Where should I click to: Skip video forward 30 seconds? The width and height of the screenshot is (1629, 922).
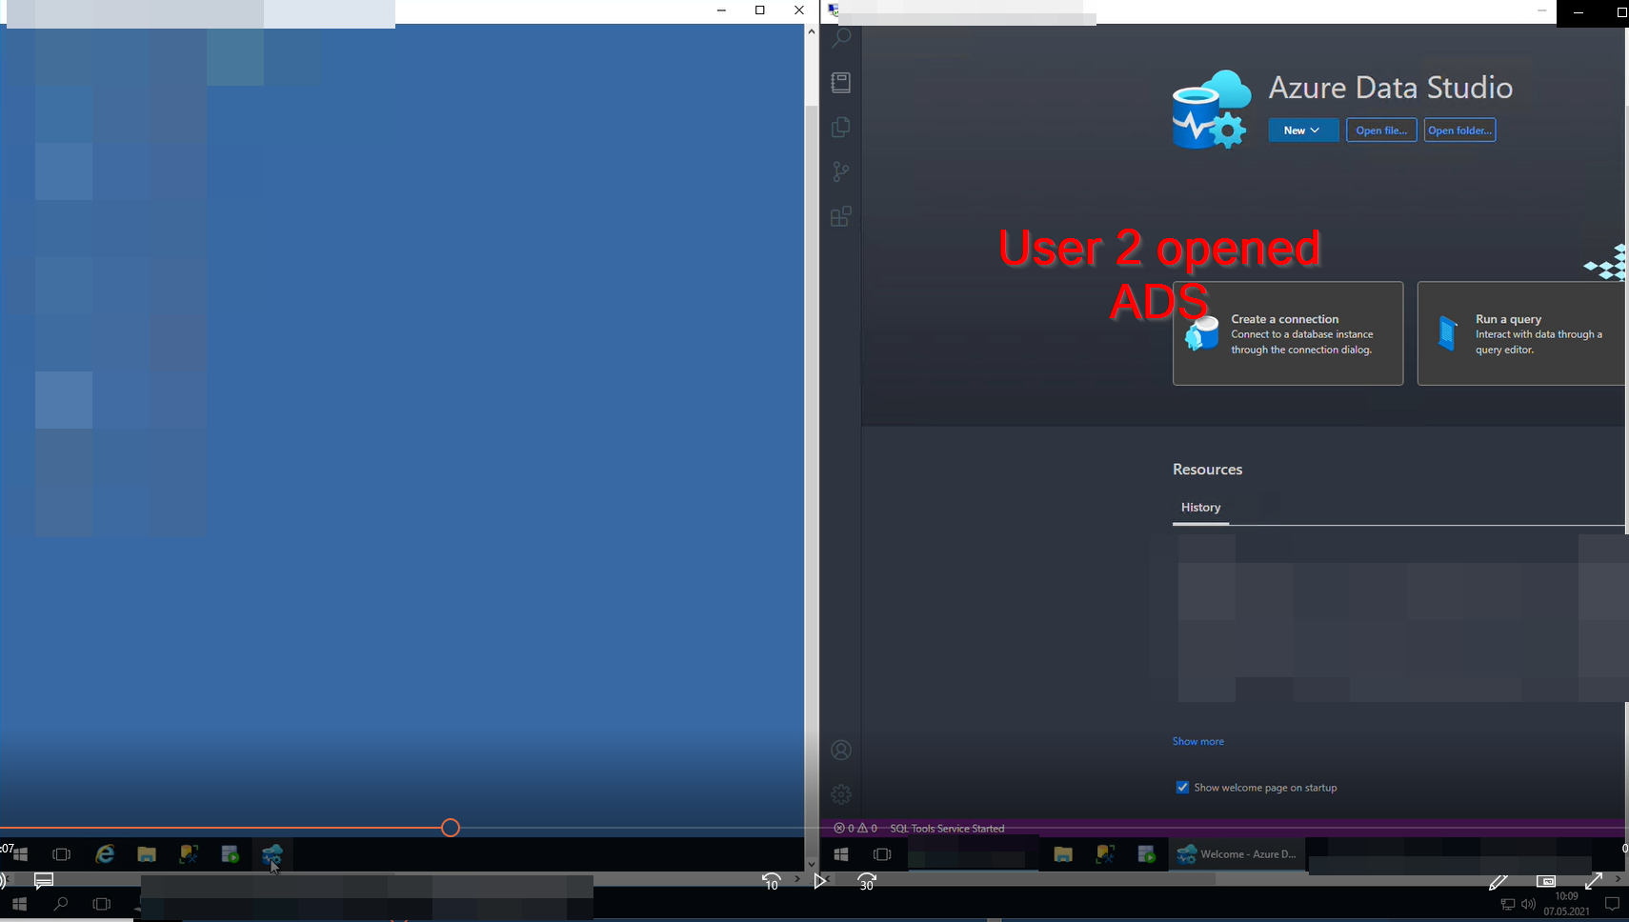867,882
